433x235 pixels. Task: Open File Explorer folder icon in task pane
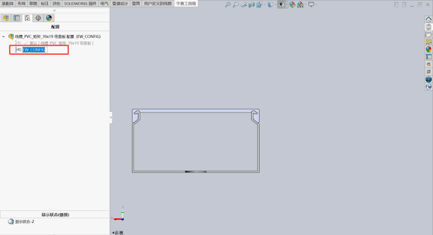pos(428,34)
